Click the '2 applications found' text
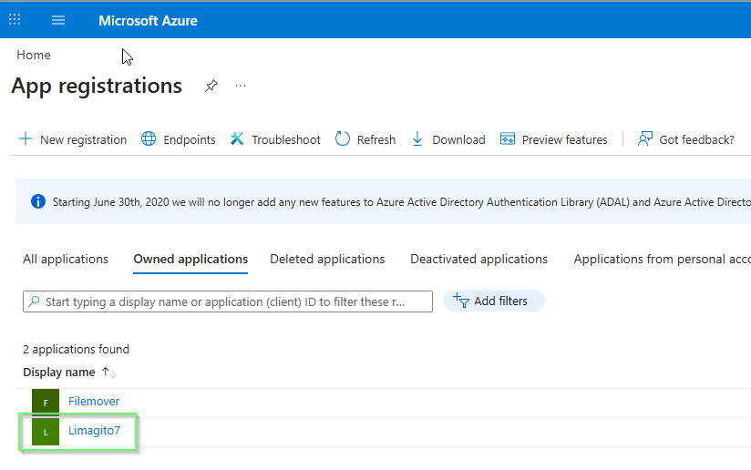Screen dimensions: 751x470 tap(77, 349)
